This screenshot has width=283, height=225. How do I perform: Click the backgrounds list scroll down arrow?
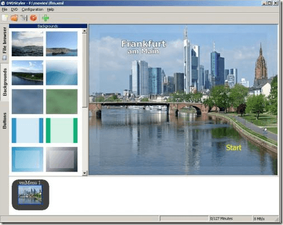[84, 173]
